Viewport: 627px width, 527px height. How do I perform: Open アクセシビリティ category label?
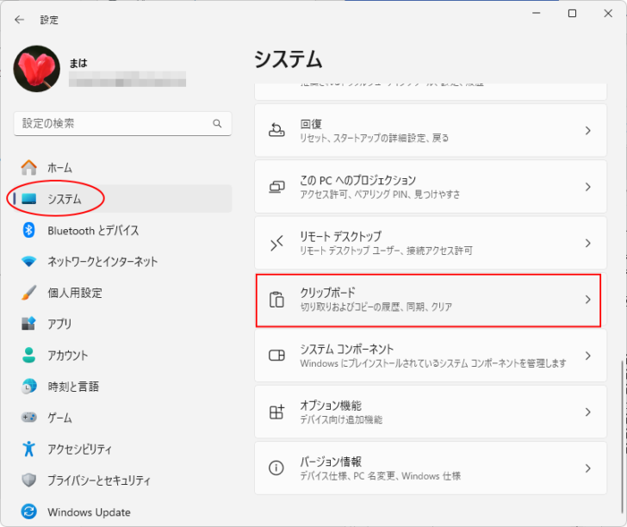[79, 449]
